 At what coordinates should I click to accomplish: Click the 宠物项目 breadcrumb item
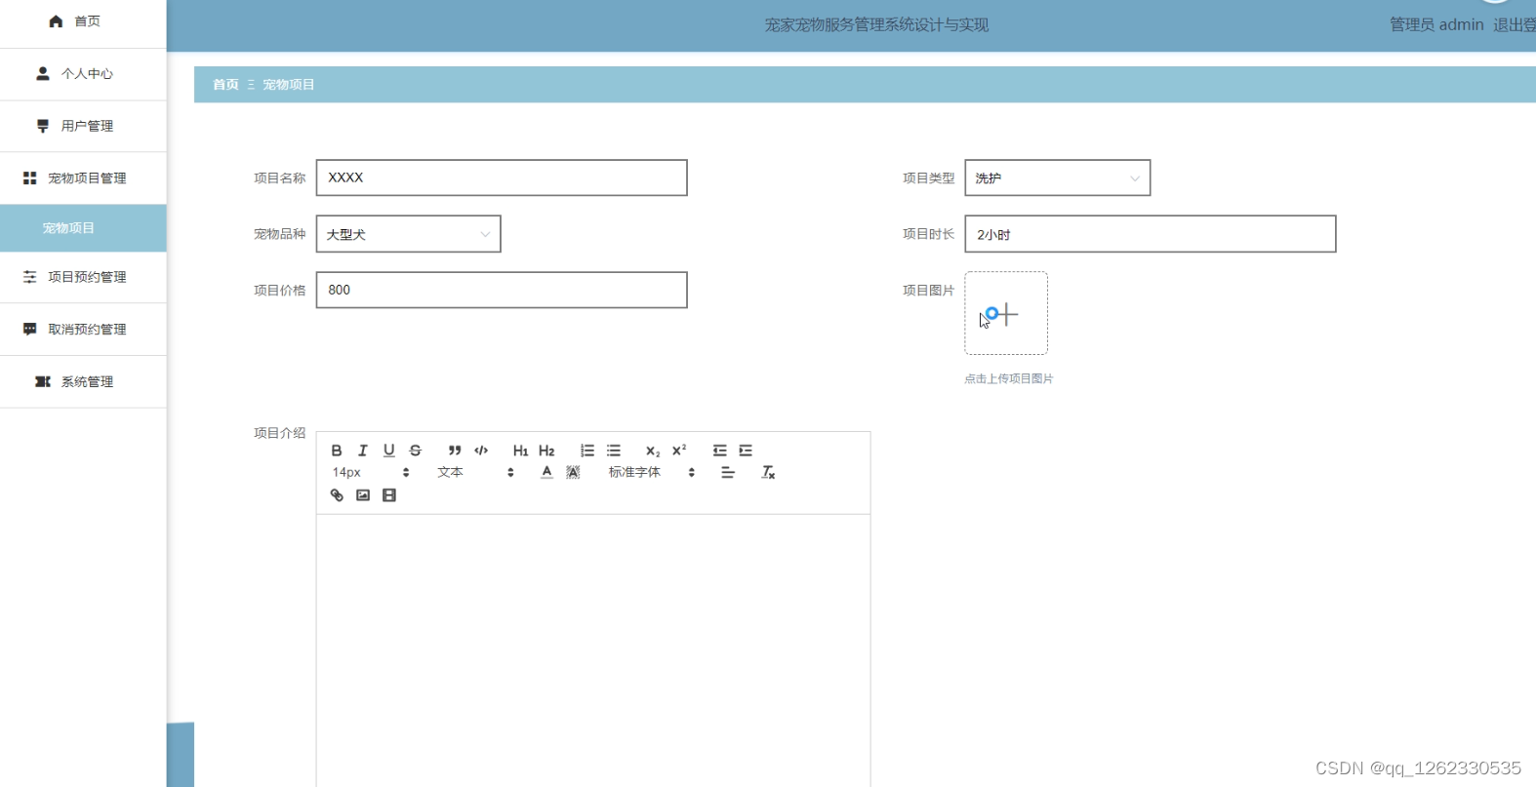(289, 85)
